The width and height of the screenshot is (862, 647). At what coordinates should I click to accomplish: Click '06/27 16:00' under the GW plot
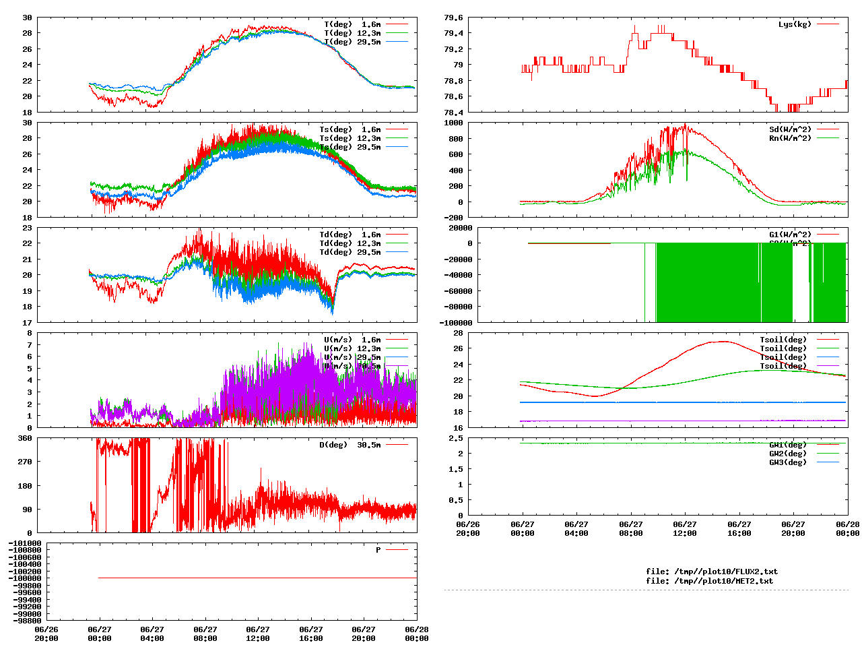click(x=739, y=528)
